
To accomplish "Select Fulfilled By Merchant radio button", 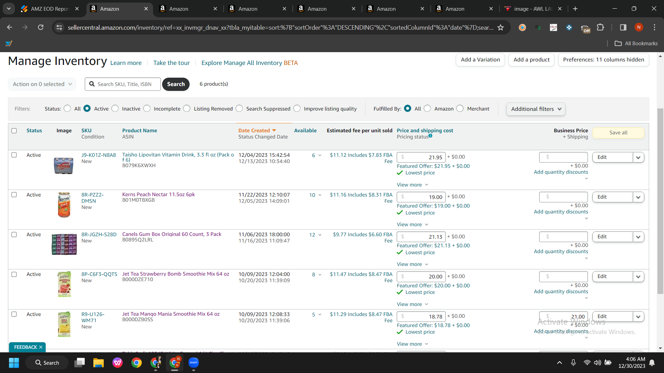I will coord(460,108).
